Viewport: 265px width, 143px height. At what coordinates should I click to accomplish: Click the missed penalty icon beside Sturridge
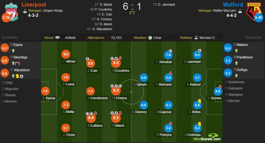click(x=17, y=63)
